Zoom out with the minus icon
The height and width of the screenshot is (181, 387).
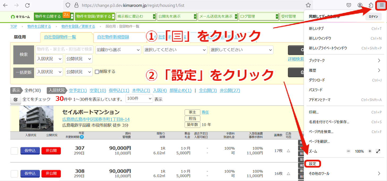[x=349, y=151]
